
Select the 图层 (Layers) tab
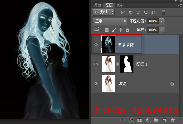pos(109,5)
